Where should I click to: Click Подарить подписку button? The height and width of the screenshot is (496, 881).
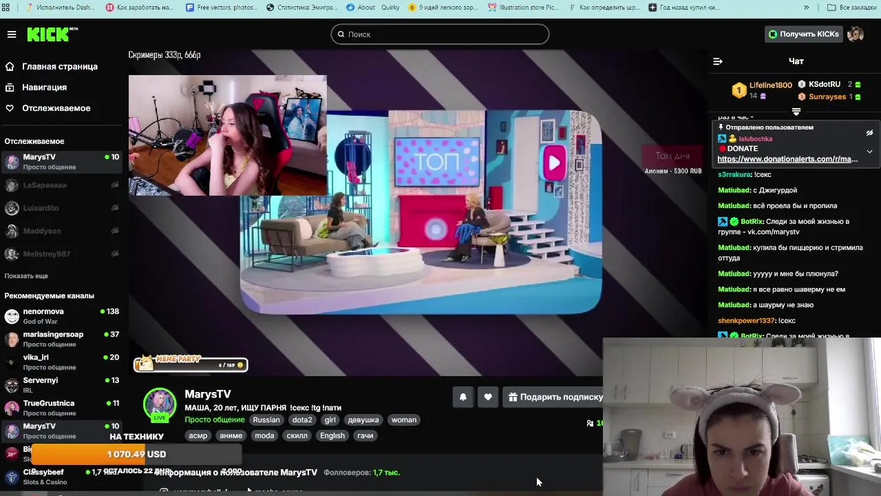tap(555, 397)
